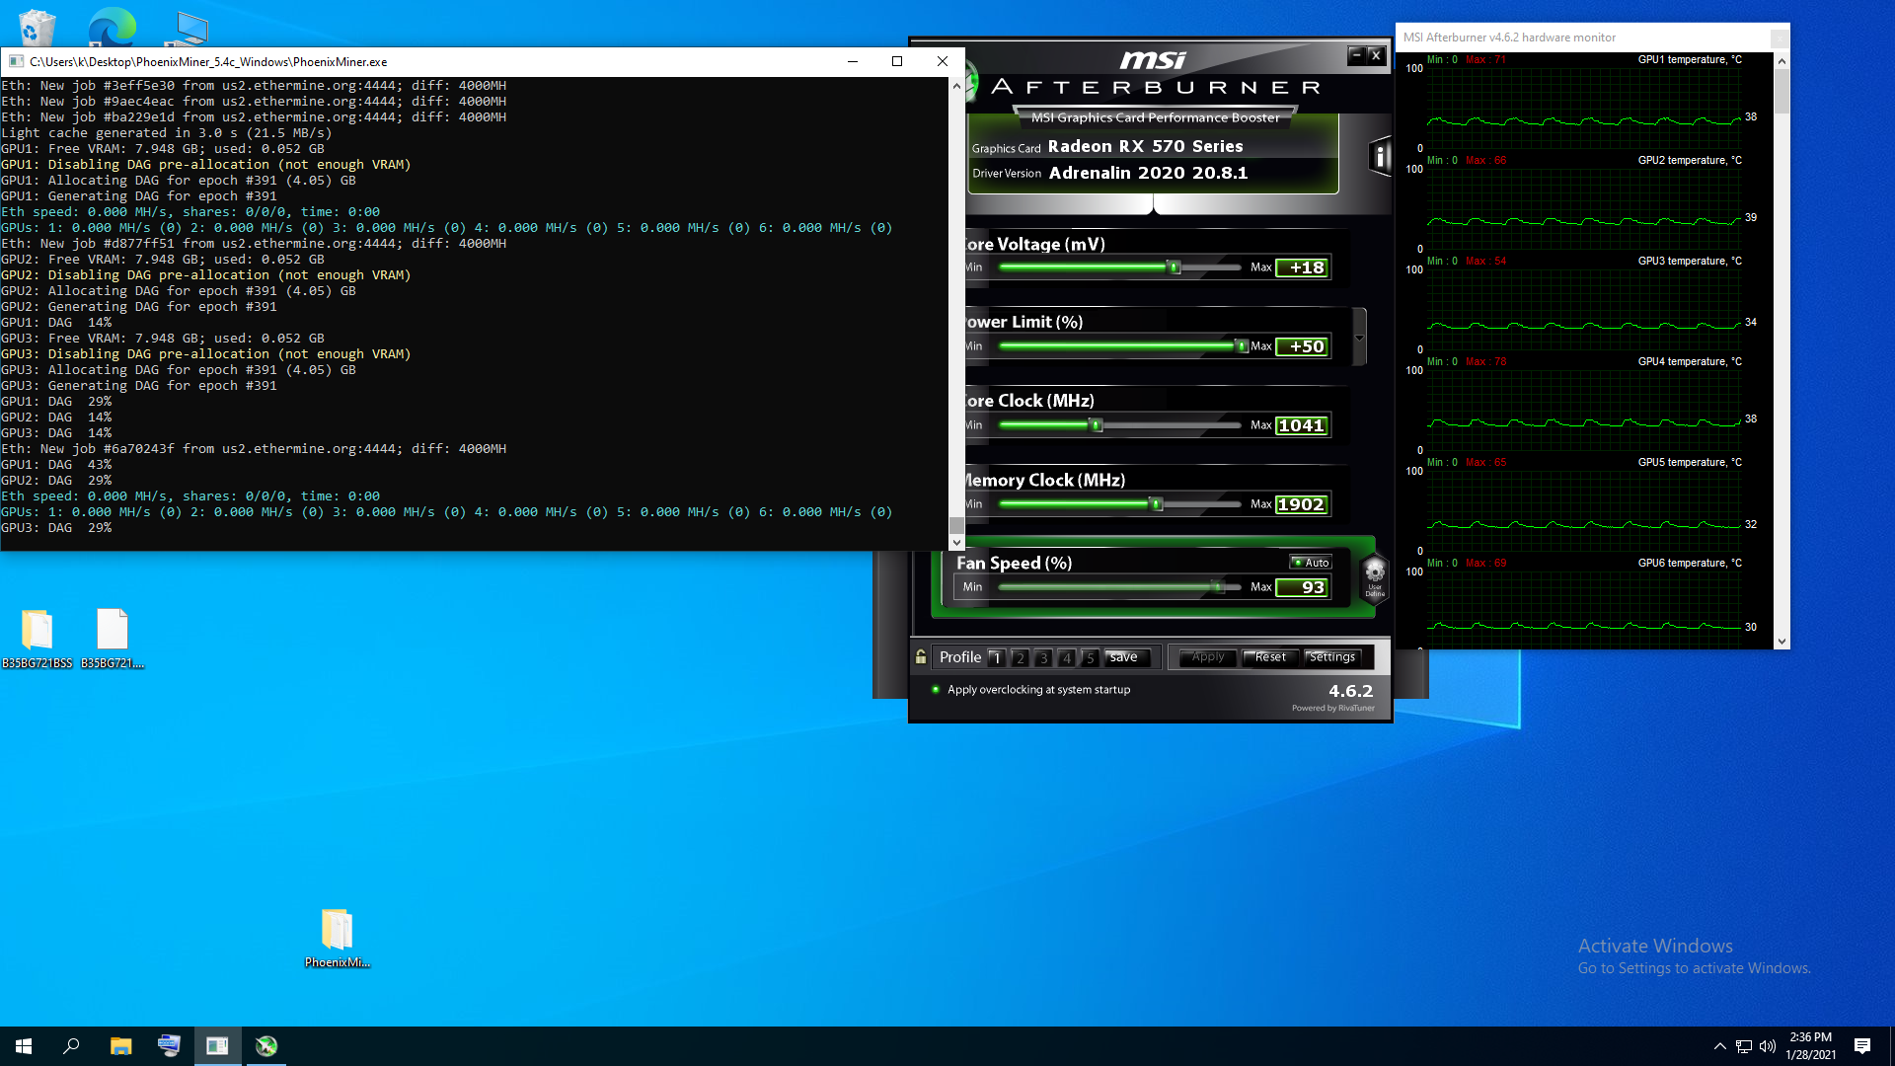Viewport: 1895px width, 1066px height.
Task: Toggle the fan speed Auto button
Action: click(x=1311, y=563)
